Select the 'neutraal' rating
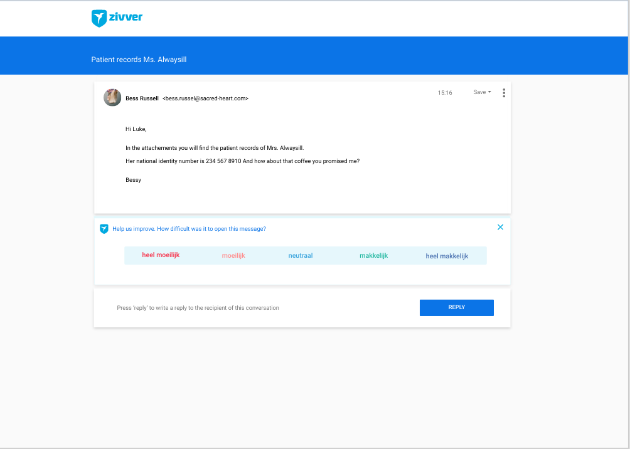Image resolution: width=630 pixels, height=449 pixels. tap(301, 255)
